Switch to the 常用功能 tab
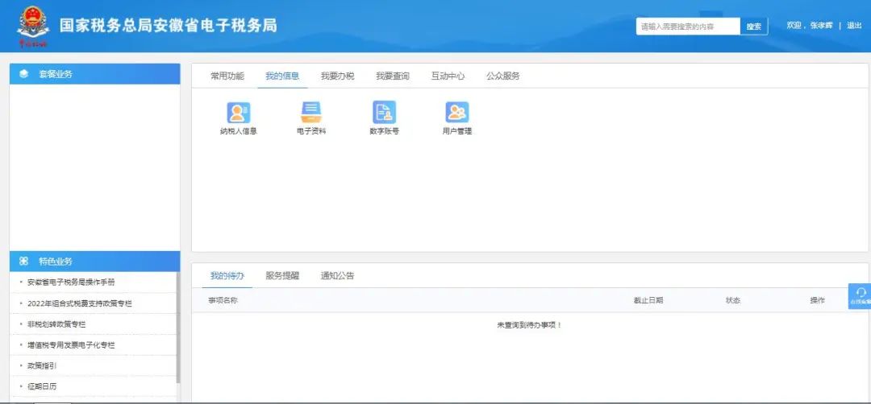 click(227, 76)
